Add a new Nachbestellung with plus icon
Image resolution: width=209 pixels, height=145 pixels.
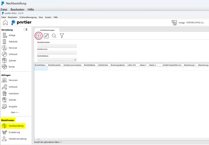39,36
